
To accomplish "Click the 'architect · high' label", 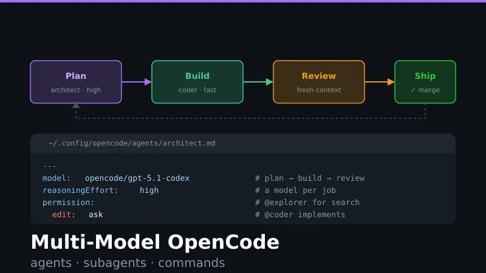I will tap(76, 90).
